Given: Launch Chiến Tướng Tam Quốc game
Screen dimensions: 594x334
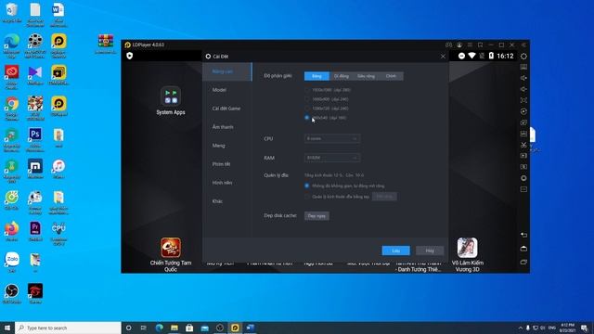Looking at the screenshot, I should click(171, 254).
